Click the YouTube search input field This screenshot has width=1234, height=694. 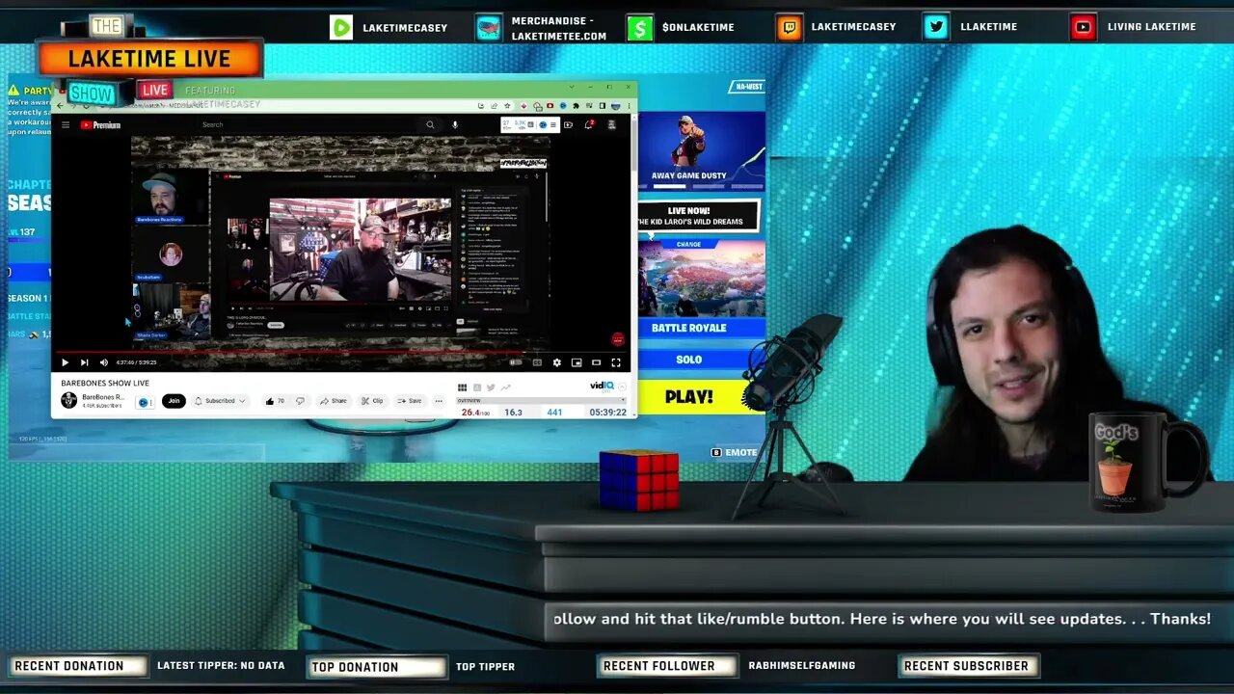pos(308,124)
